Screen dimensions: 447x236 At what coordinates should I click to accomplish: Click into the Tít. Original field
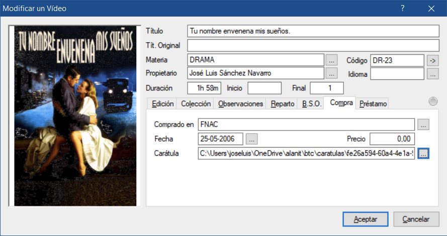coord(313,46)
